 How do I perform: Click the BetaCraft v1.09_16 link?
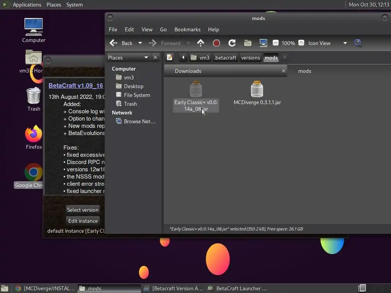coord(76,85)
